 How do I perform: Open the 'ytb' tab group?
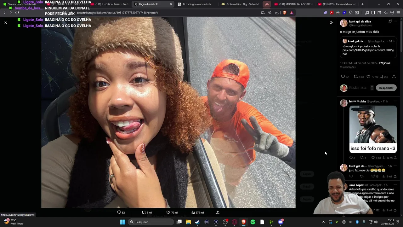click(267, 4)
